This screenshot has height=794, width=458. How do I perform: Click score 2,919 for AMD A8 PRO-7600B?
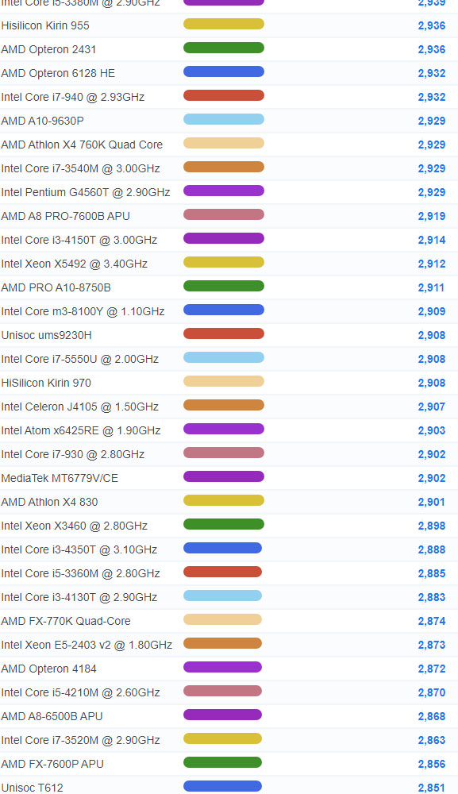tap(432, 216)
